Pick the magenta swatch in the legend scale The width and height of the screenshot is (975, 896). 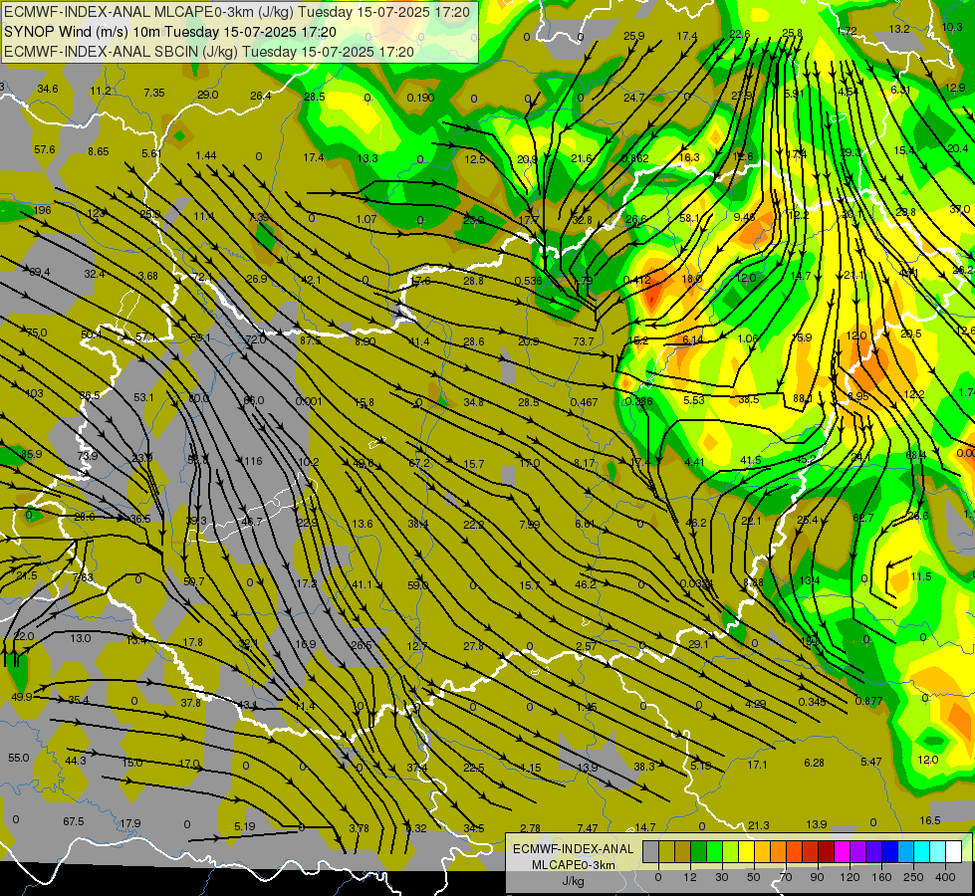click(842, 852)
